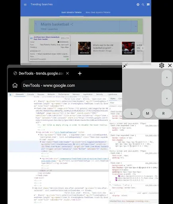The image size is (173, 204).
Task: Switch to Real-Time Search Trends tab
Action: [98, 12]
